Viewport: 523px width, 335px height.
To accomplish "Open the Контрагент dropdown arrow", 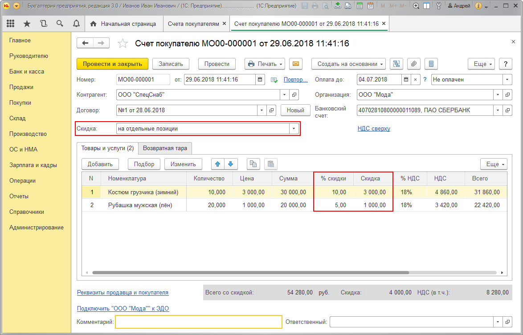I will click(x=285, y=95).
